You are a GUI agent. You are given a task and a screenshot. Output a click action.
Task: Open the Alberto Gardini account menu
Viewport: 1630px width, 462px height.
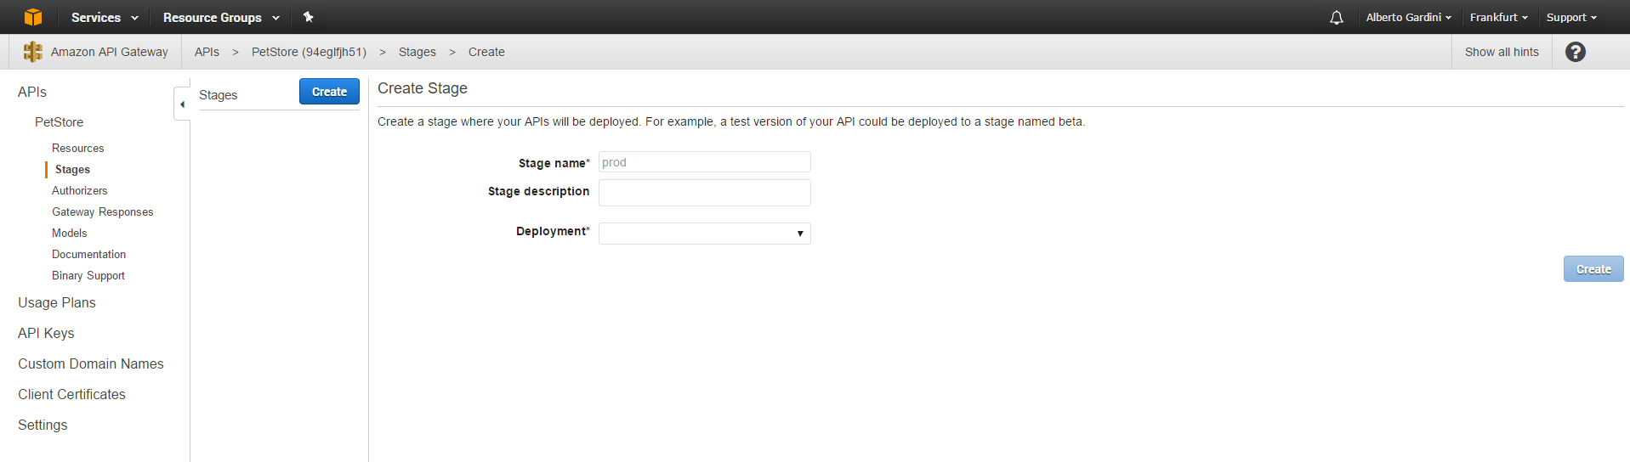pos(1408,18)
